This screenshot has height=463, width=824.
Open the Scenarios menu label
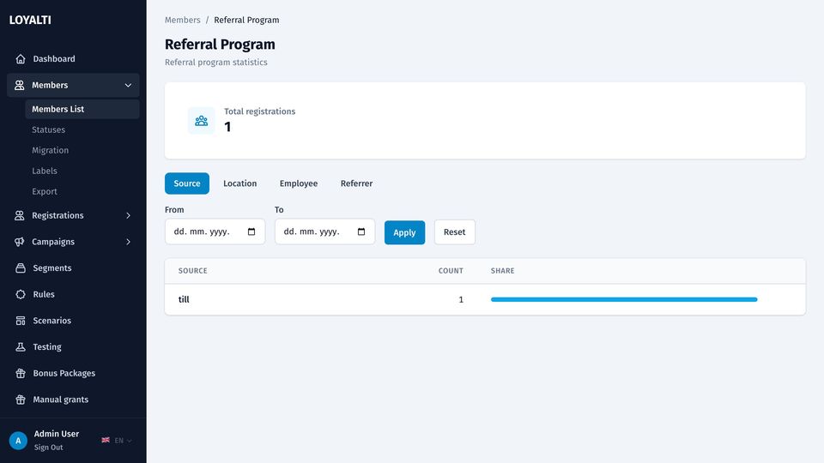(x=52, y=320)
